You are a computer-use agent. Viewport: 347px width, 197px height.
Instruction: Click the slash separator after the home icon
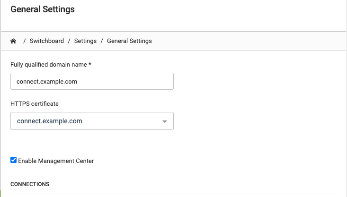pos(25,41)
